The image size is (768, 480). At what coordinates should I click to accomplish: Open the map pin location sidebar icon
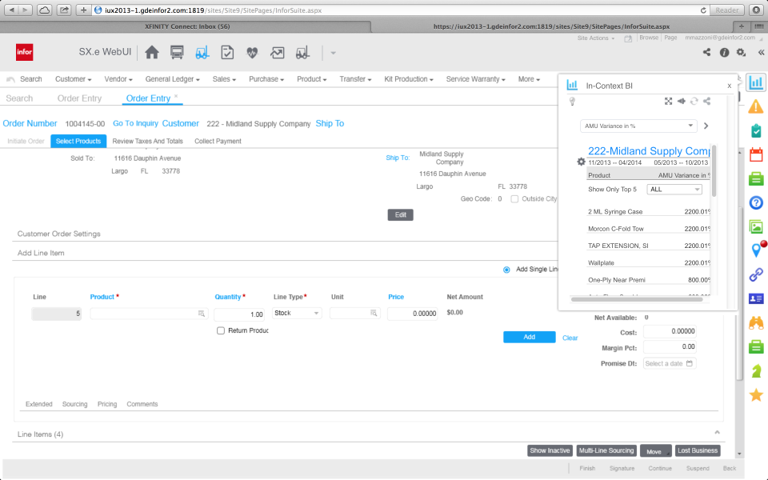[x=758, y=250]
